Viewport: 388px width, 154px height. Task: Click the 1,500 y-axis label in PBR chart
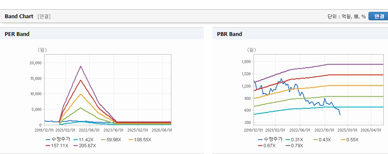coord(246,74)
